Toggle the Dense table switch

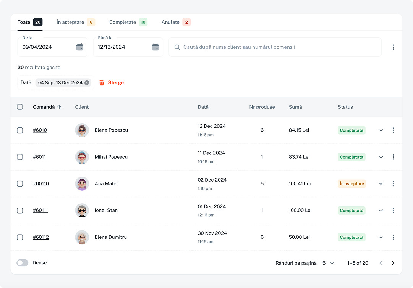tap(23, 263)
